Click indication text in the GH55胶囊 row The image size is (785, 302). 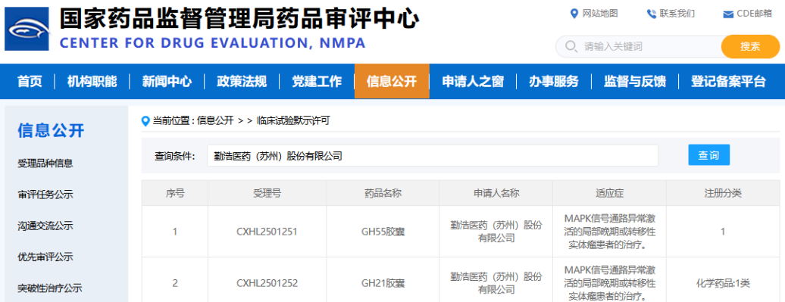pyautogui.click(x=610, y=232)
